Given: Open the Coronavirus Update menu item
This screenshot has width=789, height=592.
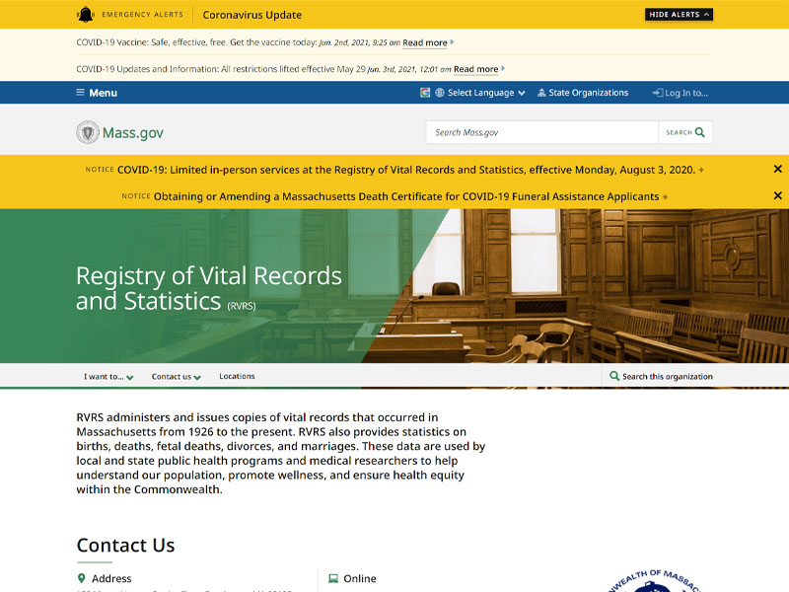Looking at the screenshot, I should pyautogui.click(x=252, y=14).
